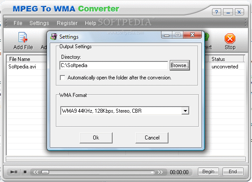Click the Add File toolbar icon
The height and width of the screenshot is (182, 252).
23,37
